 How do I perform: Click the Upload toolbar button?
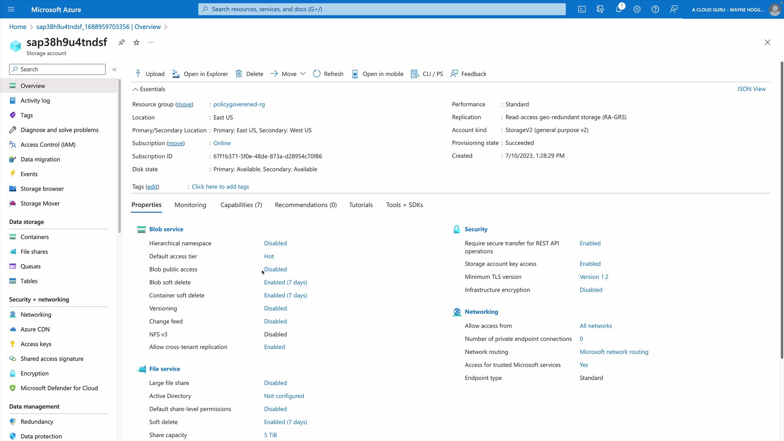149,74
